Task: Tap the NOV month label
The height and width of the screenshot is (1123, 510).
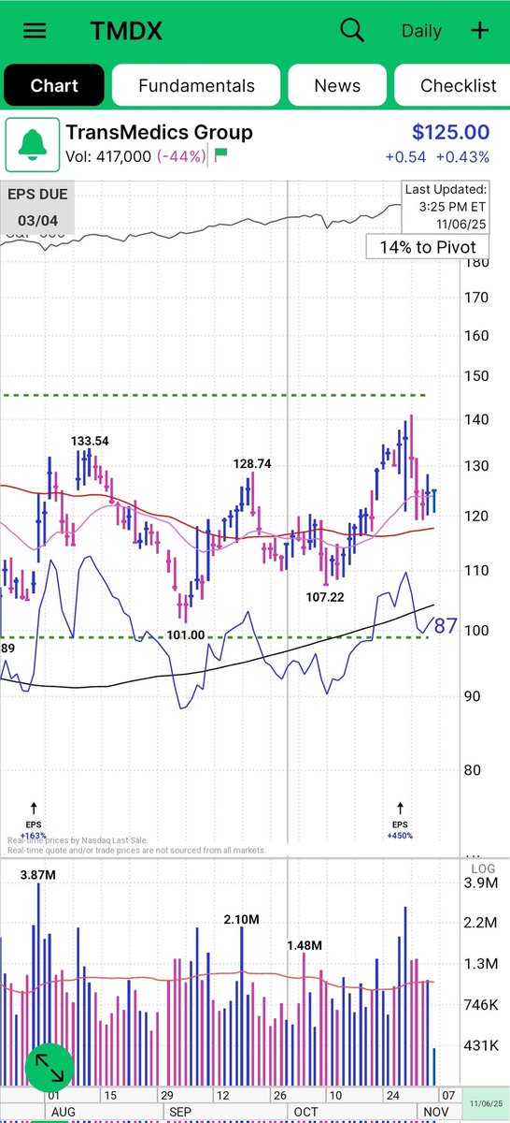Action: pos(437,1113)
